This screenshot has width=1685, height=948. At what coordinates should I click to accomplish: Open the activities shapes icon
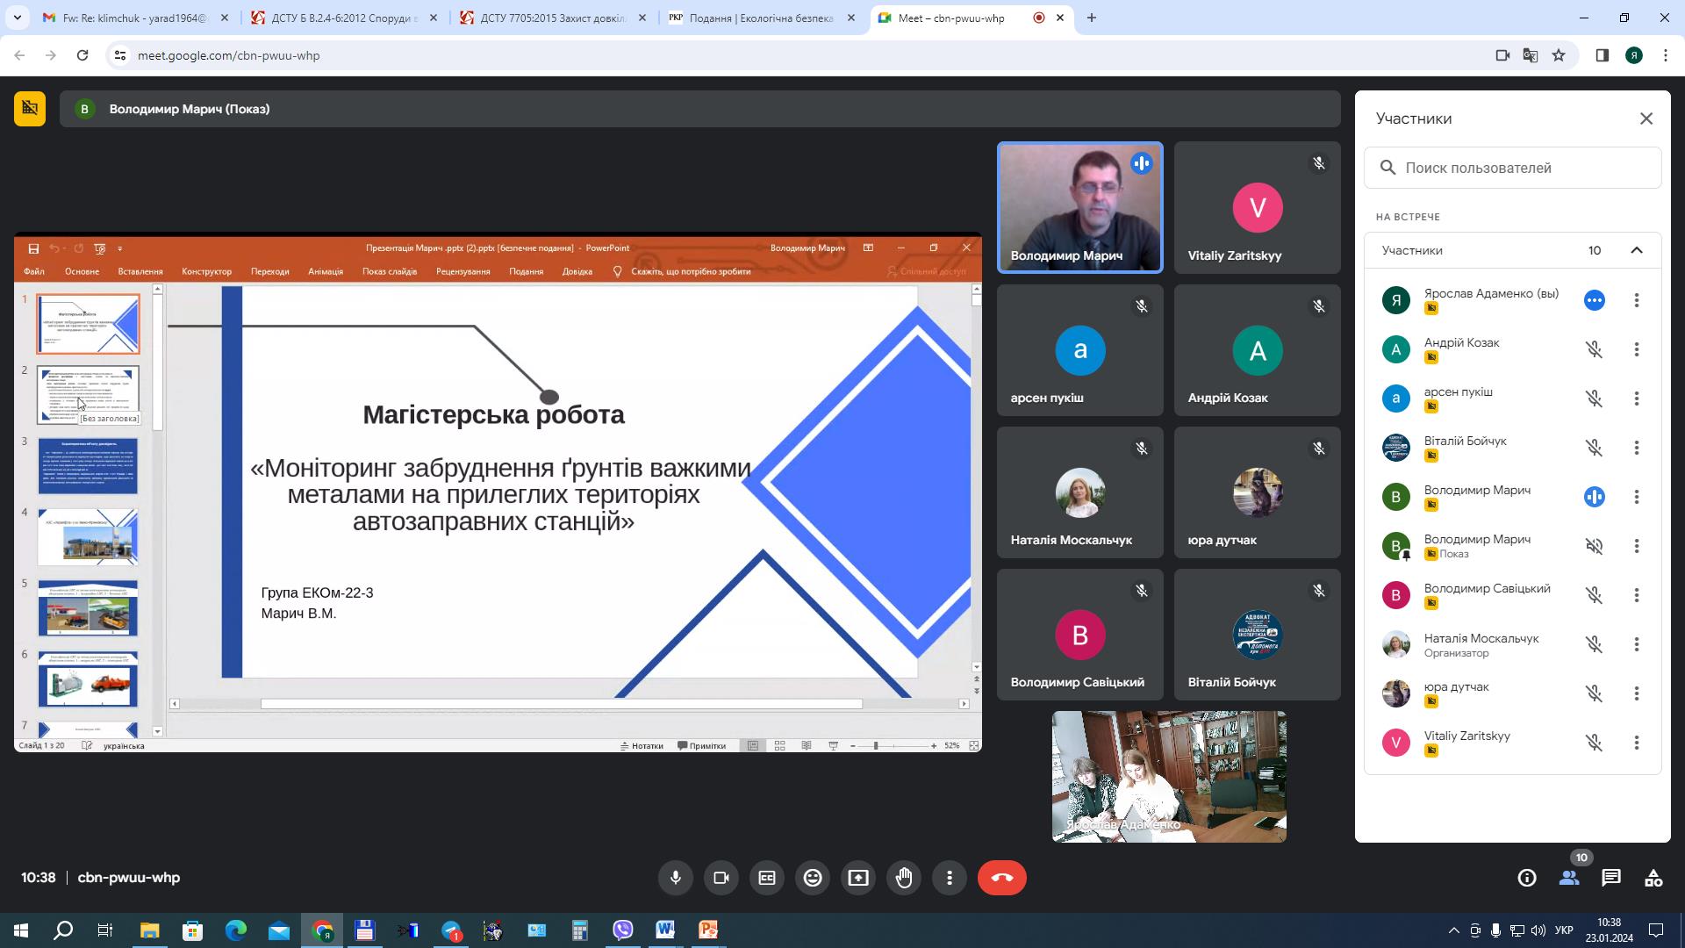(1653, 878)
